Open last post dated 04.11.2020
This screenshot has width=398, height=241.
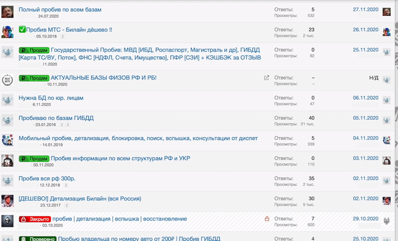point(366,138)
